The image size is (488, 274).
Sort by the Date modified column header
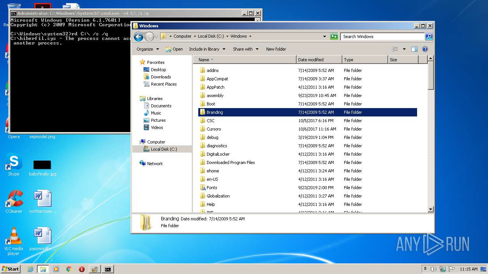click(319, 60)
